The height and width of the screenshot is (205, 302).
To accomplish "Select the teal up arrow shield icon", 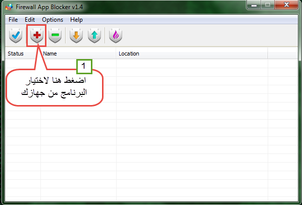I will pos(94,36).
